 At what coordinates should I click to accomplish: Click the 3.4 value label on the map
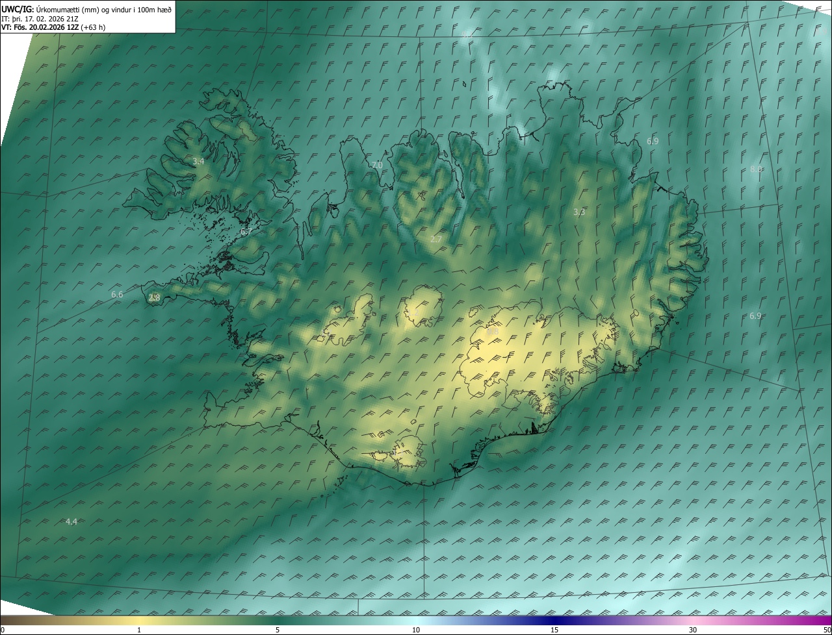point(199,161)
